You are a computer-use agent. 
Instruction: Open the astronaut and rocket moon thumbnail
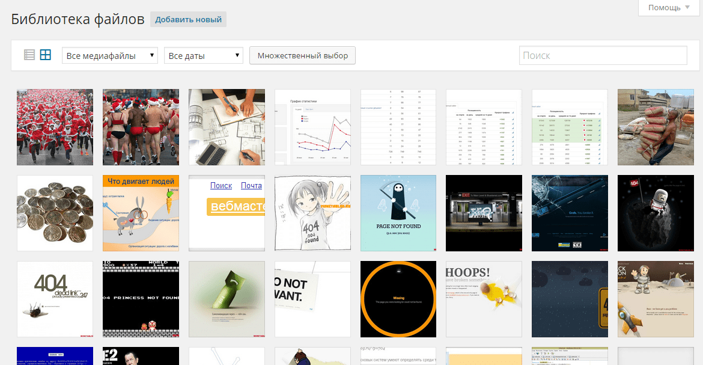pos(656,299)
